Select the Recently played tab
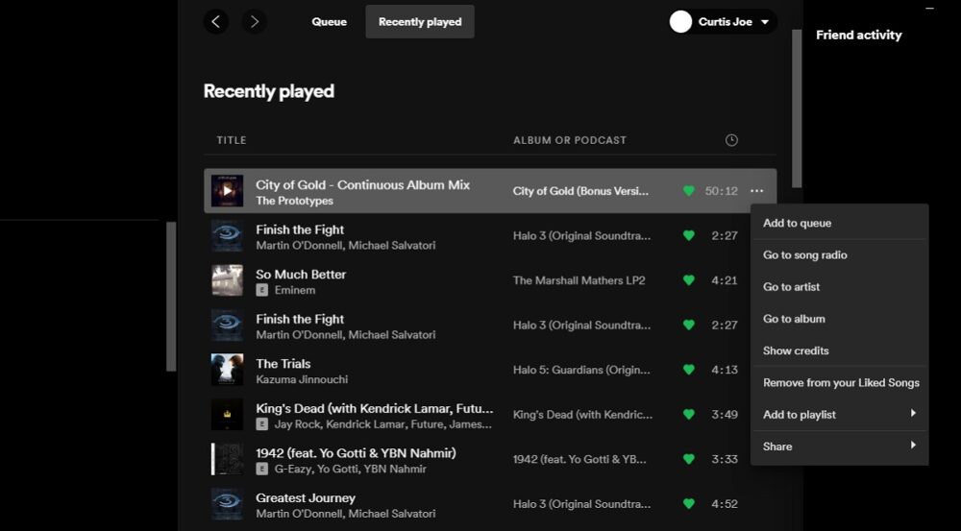The height and width of the screenshot is (531, 961). [420, 22]
